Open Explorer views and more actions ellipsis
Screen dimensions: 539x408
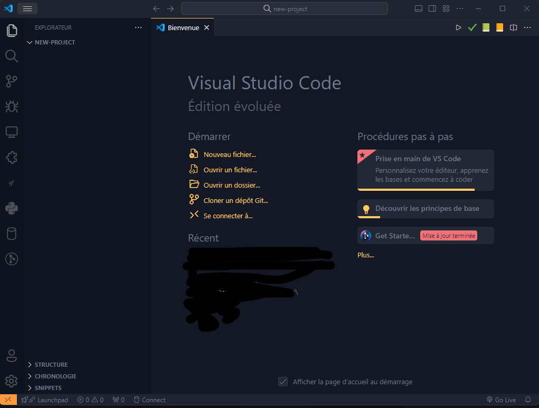pos(138,27)
